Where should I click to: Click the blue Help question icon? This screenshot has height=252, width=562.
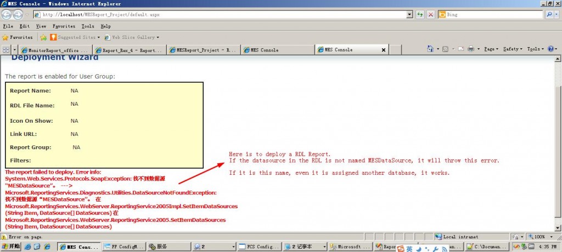pyautogui.click(x=551, y=49)
